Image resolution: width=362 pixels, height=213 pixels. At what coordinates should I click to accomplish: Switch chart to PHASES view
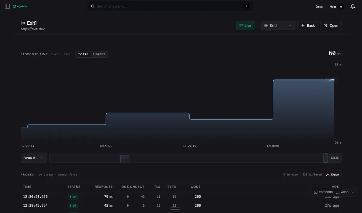click(x=99, y=54)
